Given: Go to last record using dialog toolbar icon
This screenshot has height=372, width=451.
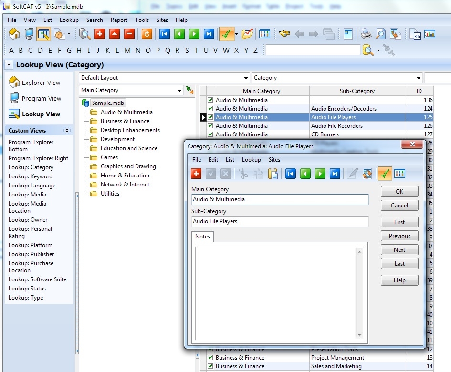Looking at the screenshot, I should tap(335, 174).
